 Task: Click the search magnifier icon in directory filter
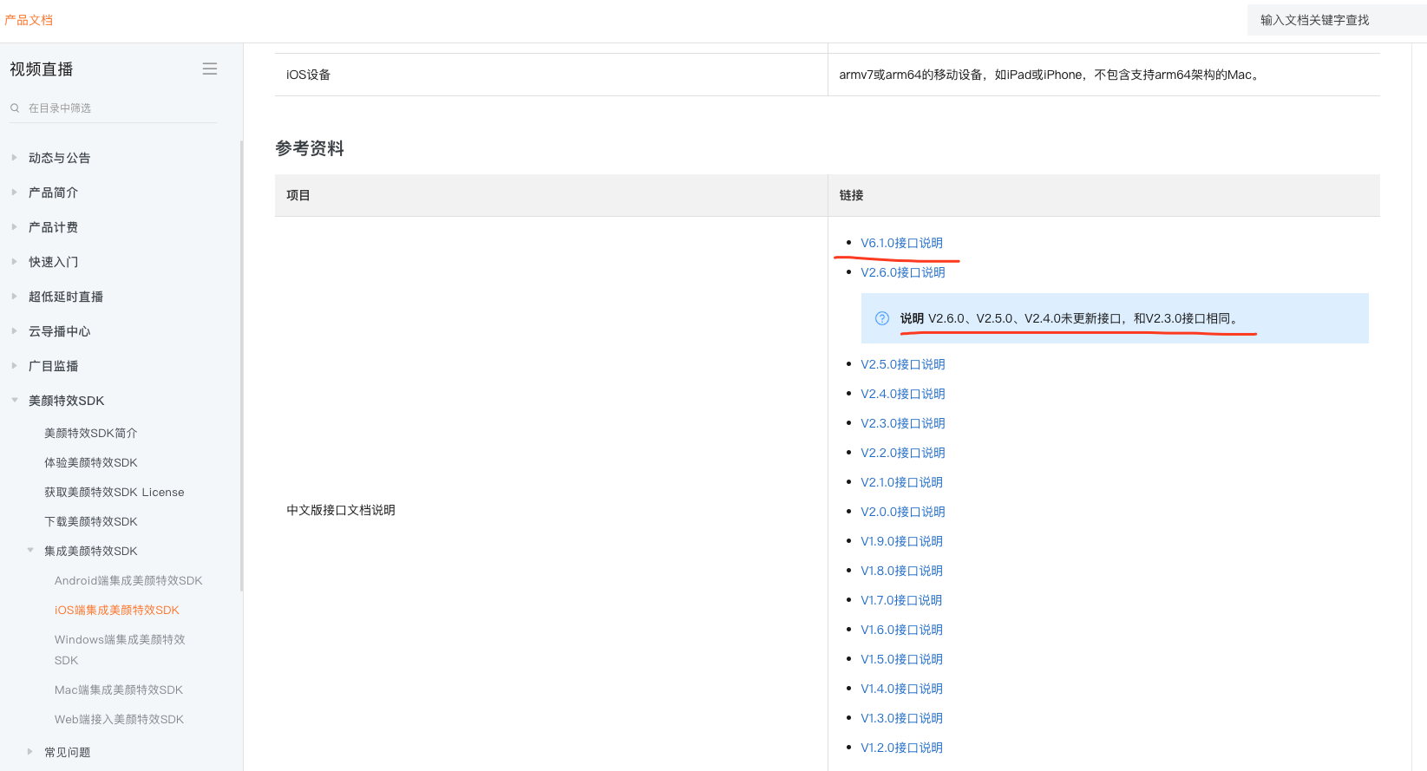(x=15, y=108)
